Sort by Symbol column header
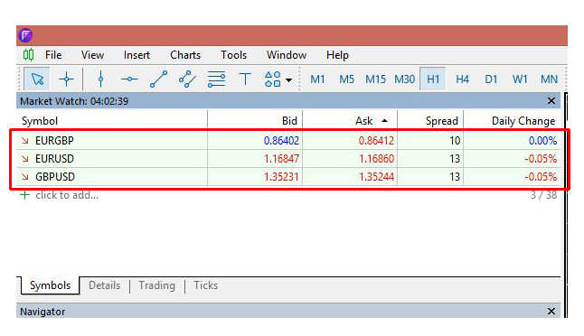 point(112,120)
